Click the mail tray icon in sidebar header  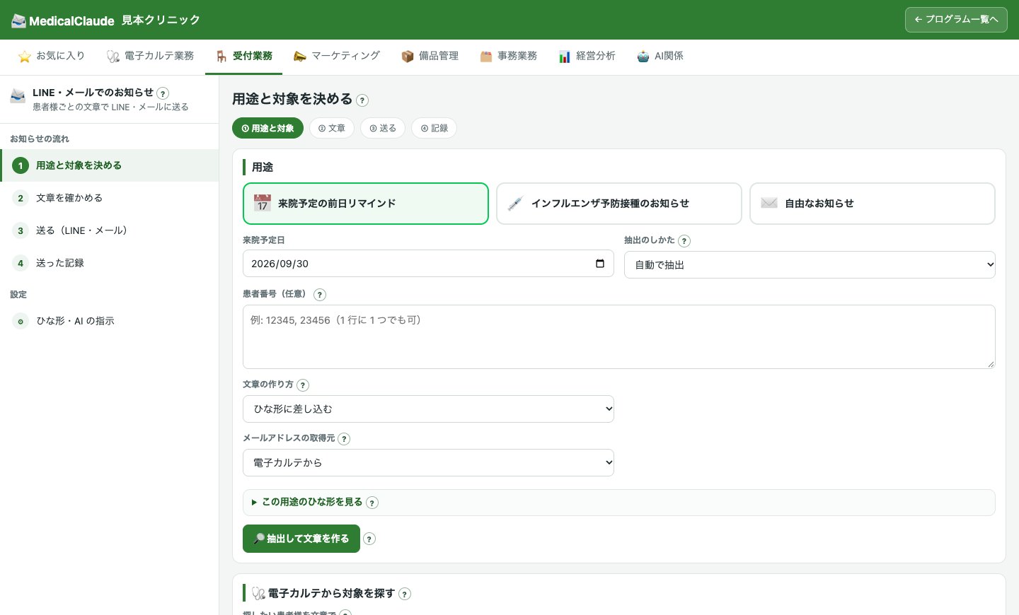point(18,95)
